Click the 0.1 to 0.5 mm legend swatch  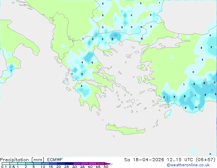point(6,164)
